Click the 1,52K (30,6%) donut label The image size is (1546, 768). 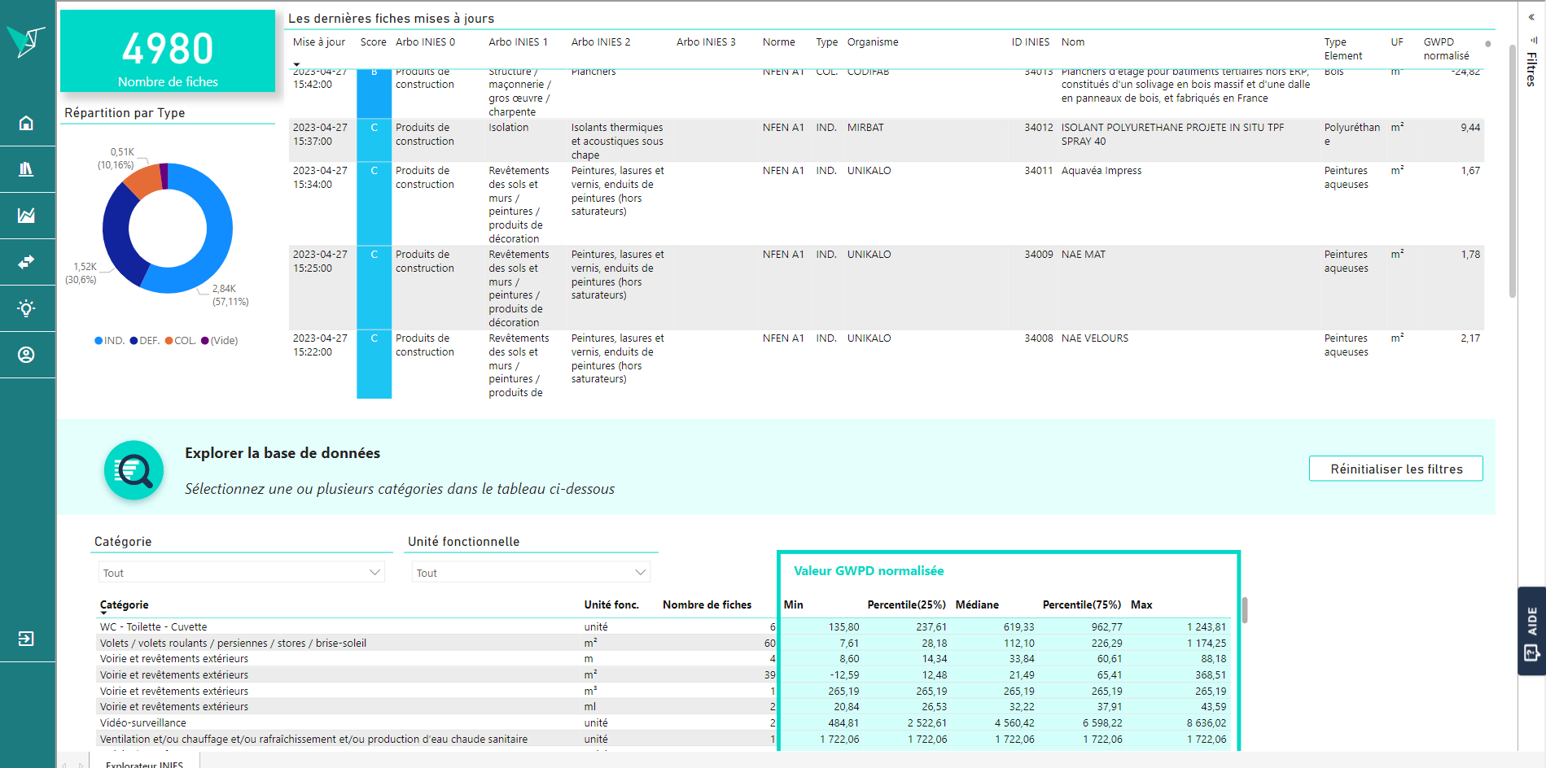tap(81, 273)
